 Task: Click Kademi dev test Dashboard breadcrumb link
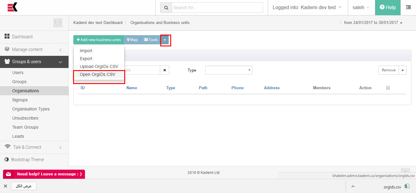(x=98, y=23)
